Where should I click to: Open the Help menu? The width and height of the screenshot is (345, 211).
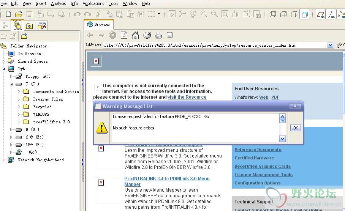click(x=146, y=3)
